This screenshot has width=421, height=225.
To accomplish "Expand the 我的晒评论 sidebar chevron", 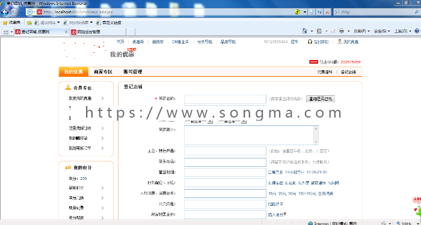I will pos(102,138).
